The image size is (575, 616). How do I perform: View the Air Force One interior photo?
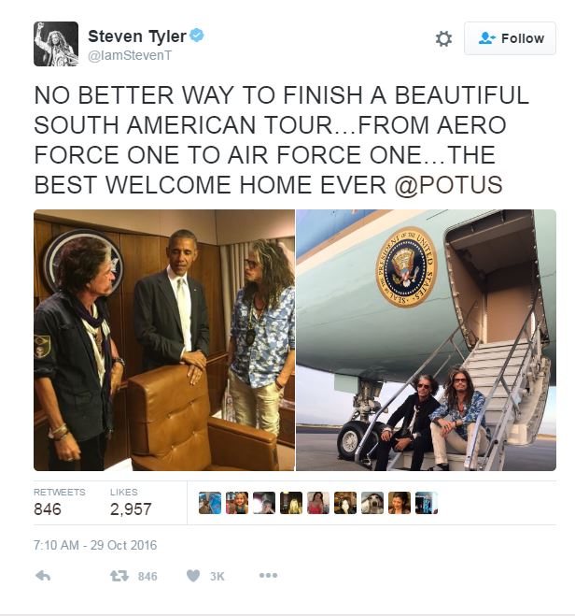pyautogui.click(x=164, y=340)
